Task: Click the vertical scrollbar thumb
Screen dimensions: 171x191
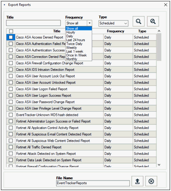Action: (x=159, y=47)
